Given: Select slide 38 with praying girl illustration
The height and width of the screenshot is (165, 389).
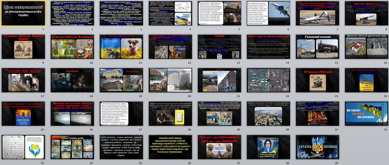Looking at the screenshot, I should tap(269, 147).
